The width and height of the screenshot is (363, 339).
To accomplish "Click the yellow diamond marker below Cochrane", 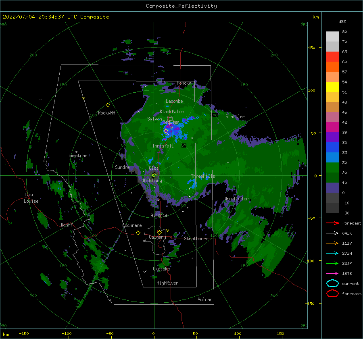I will coord(138,233).
